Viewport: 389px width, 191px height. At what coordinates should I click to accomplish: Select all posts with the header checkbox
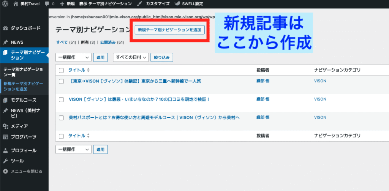[62, 70]
